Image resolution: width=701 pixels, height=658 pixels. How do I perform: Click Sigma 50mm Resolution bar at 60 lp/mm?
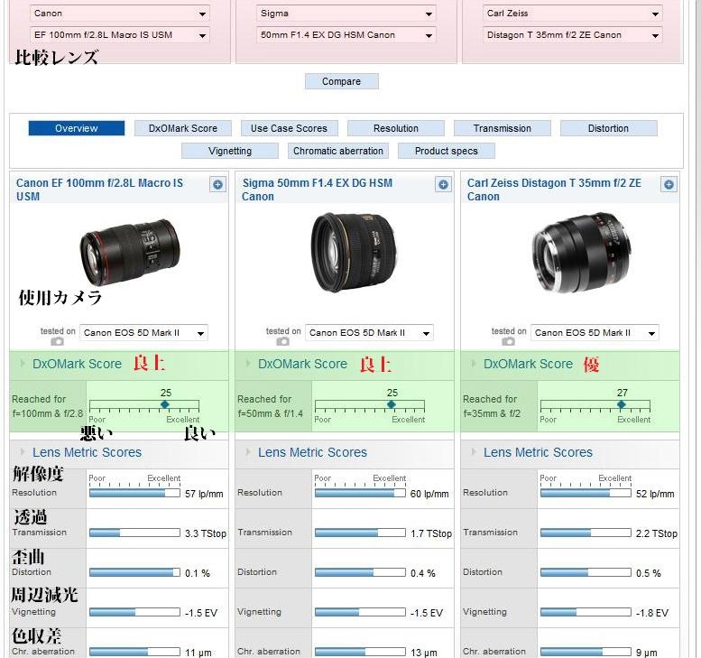360,494
